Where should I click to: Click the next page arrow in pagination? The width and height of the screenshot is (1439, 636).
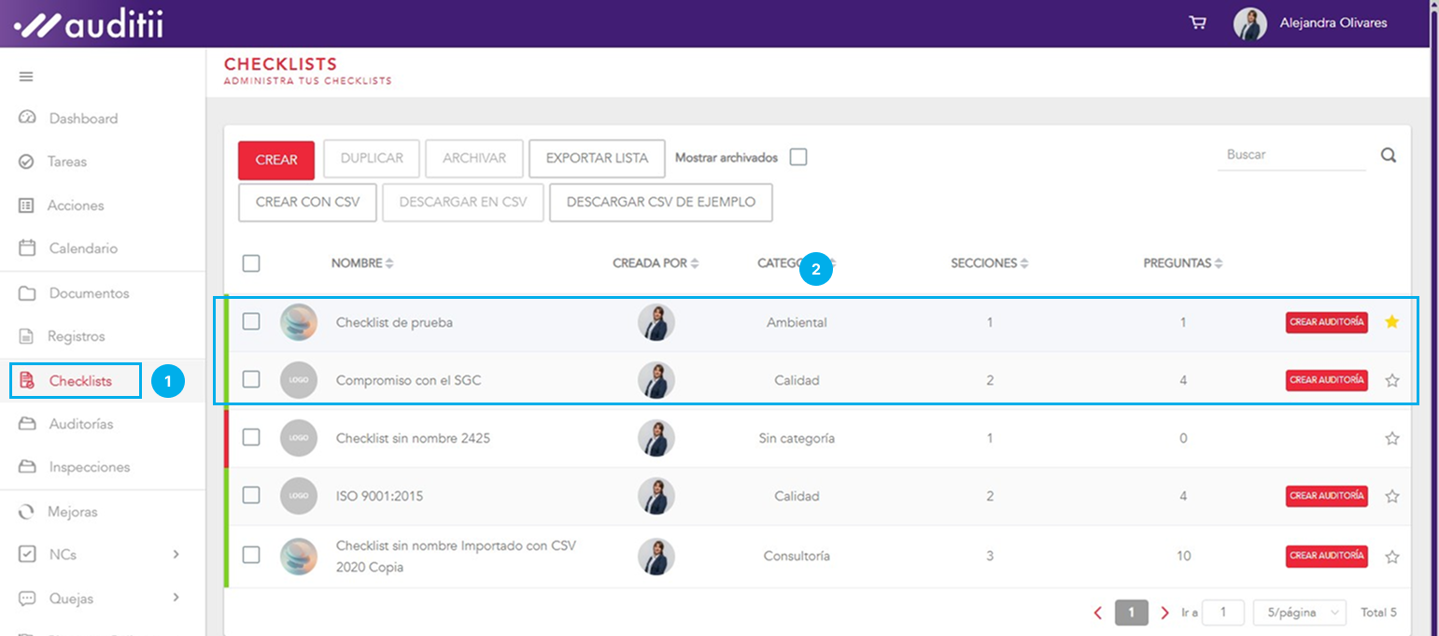(1164, 613)
